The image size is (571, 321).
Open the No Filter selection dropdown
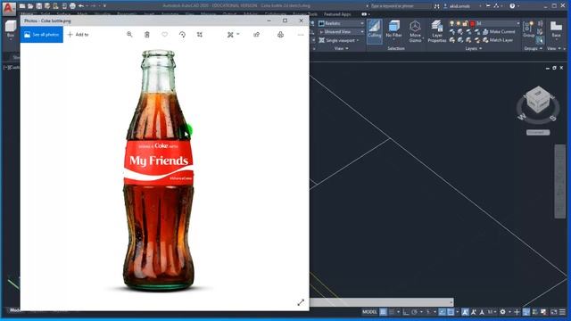pos(393,29)
